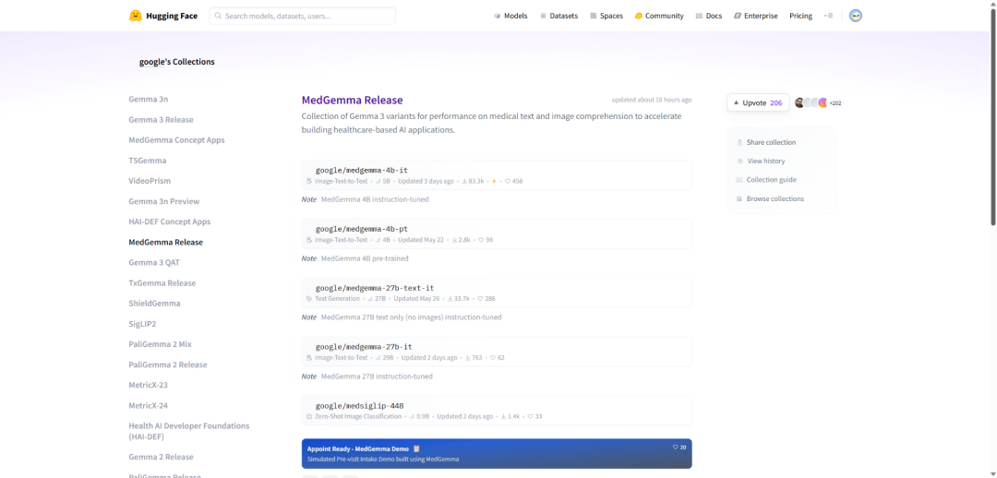This screenshot has width=997, height=478.
Task: Click the lightning icon on medgemma-4b-it
Action: point(494,181)
